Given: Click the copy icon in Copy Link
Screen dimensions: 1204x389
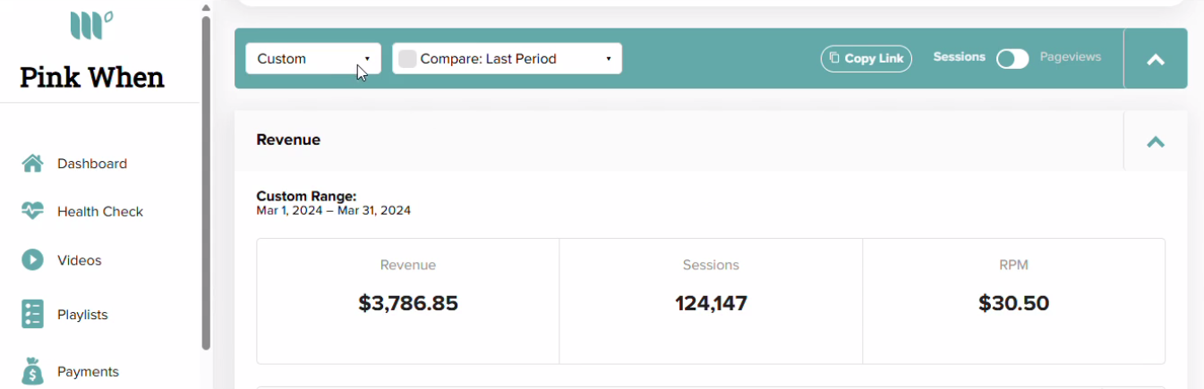Looking at the screenshot, I should [834, 58].
